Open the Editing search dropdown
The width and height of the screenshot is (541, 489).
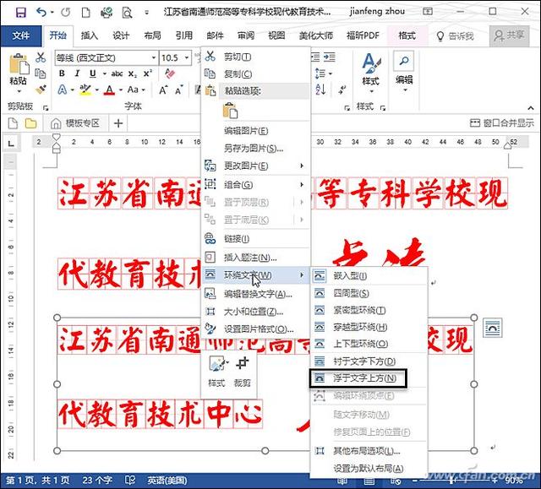click(404, 72)
